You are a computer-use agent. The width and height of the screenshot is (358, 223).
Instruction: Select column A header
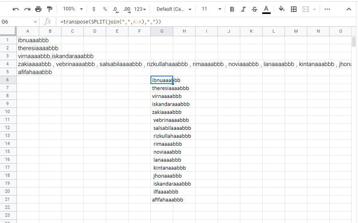click(x=28, y=31)
